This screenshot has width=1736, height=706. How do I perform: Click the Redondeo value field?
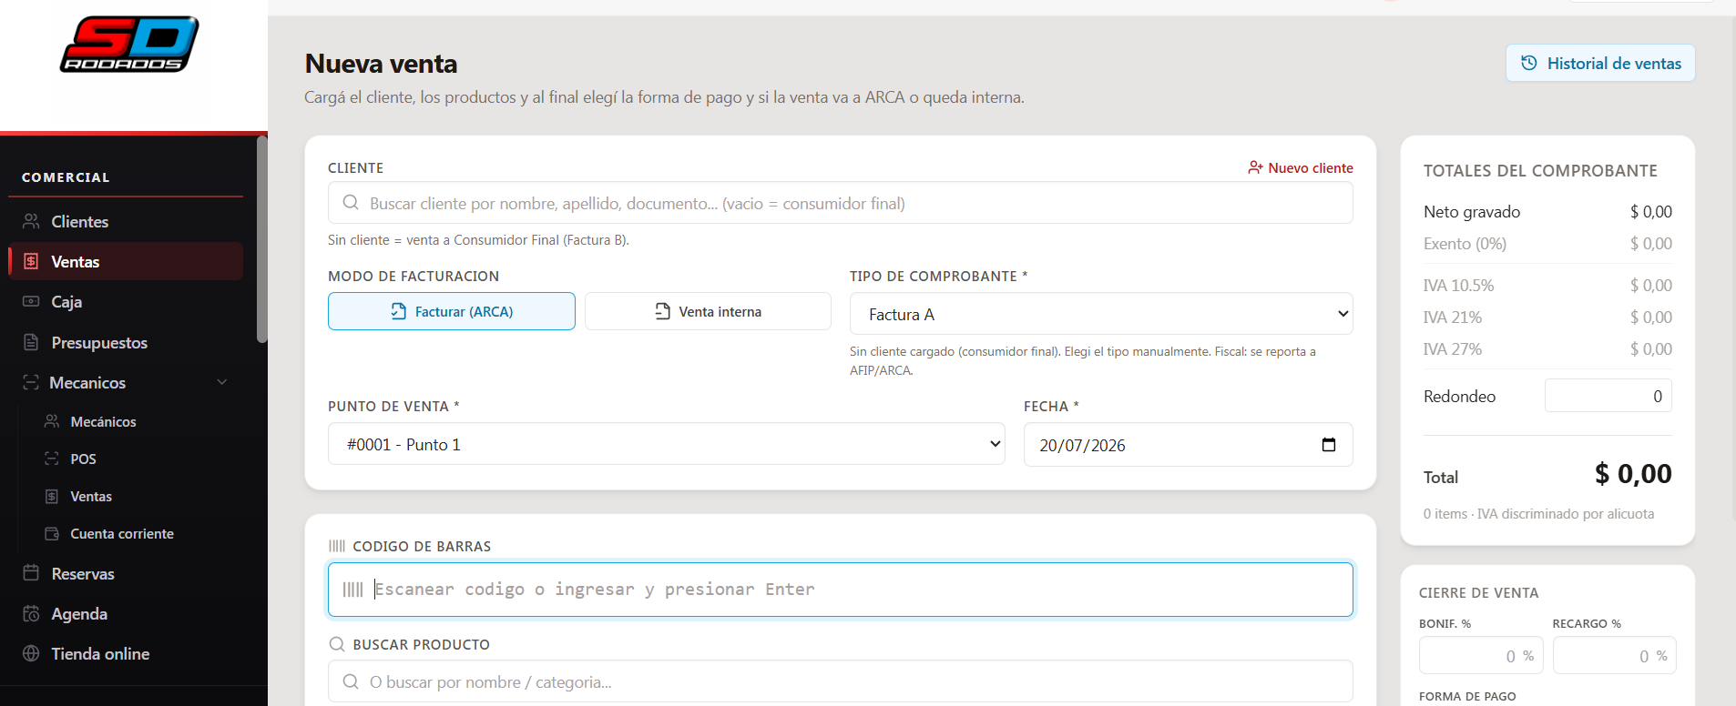[1608, 396]
